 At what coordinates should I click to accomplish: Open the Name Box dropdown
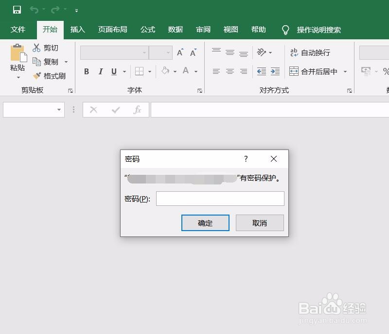tap(59, 110)
